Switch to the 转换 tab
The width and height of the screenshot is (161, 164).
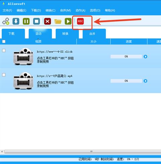pyautogui.click(x=67, y=34)
